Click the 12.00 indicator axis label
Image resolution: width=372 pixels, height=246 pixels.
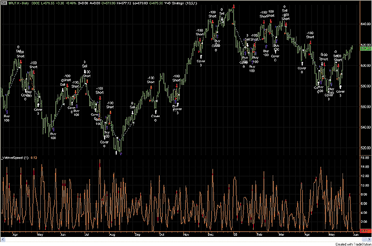tap(365, 176)
